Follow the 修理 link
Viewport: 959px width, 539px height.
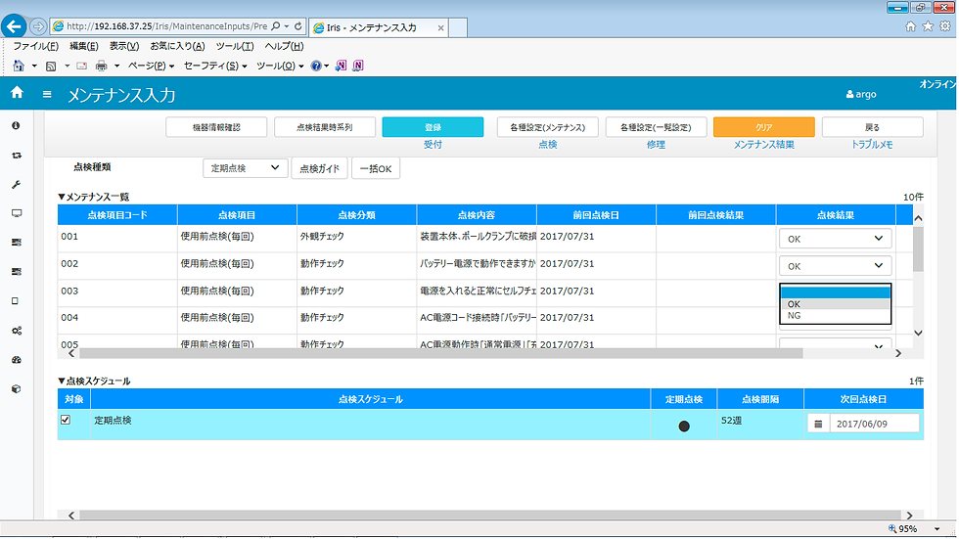(x=656, y=144)
